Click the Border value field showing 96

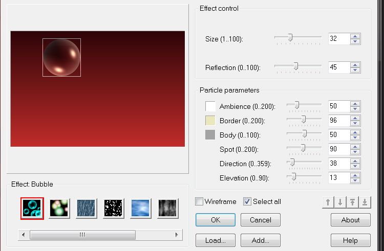(339, 121)
